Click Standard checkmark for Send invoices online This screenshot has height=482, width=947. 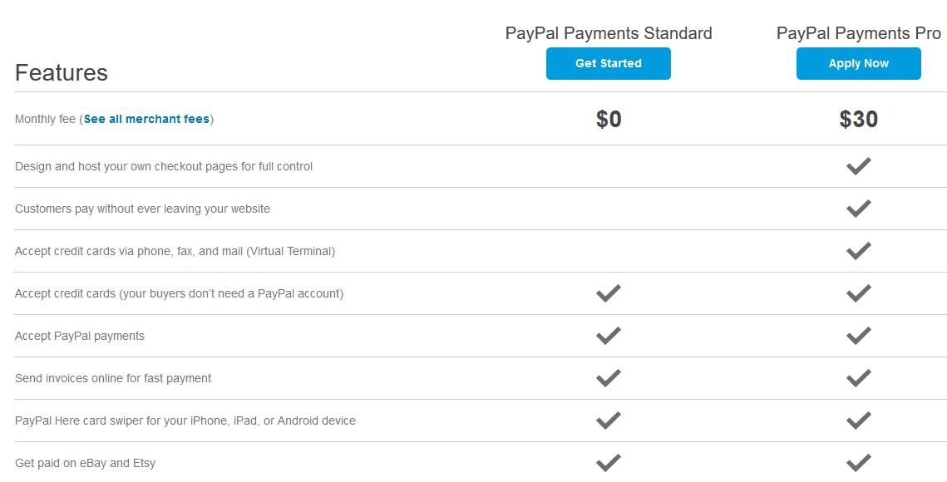point(609,378)
